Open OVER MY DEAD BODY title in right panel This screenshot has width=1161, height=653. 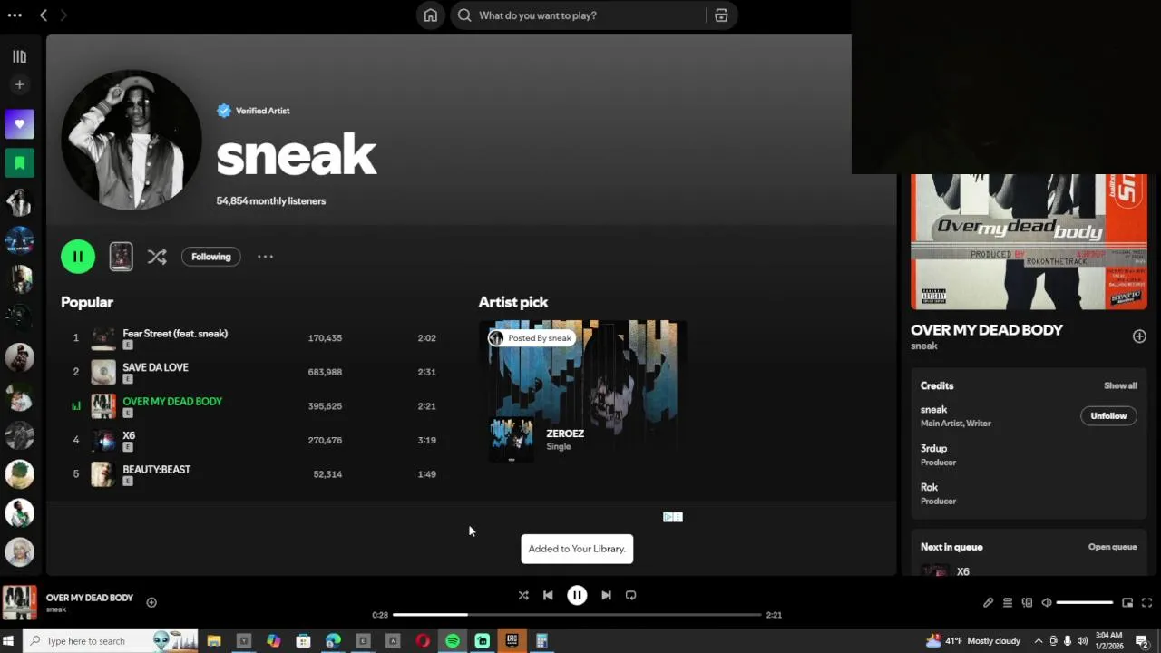[987, 330]
